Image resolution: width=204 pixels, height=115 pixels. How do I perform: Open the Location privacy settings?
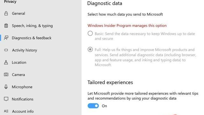(x=19, y=63)
